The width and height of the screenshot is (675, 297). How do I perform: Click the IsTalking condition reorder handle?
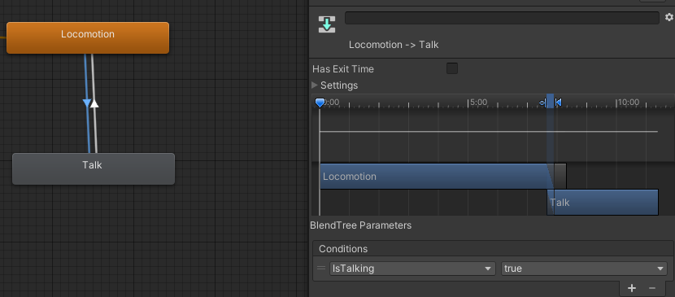point(321,269)
